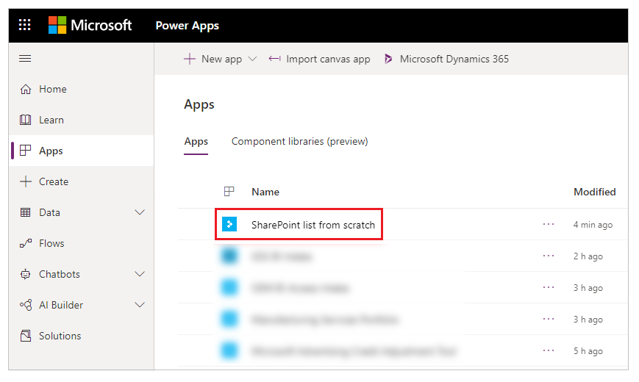Click the Learn book icon

click(x=26, y=120)
